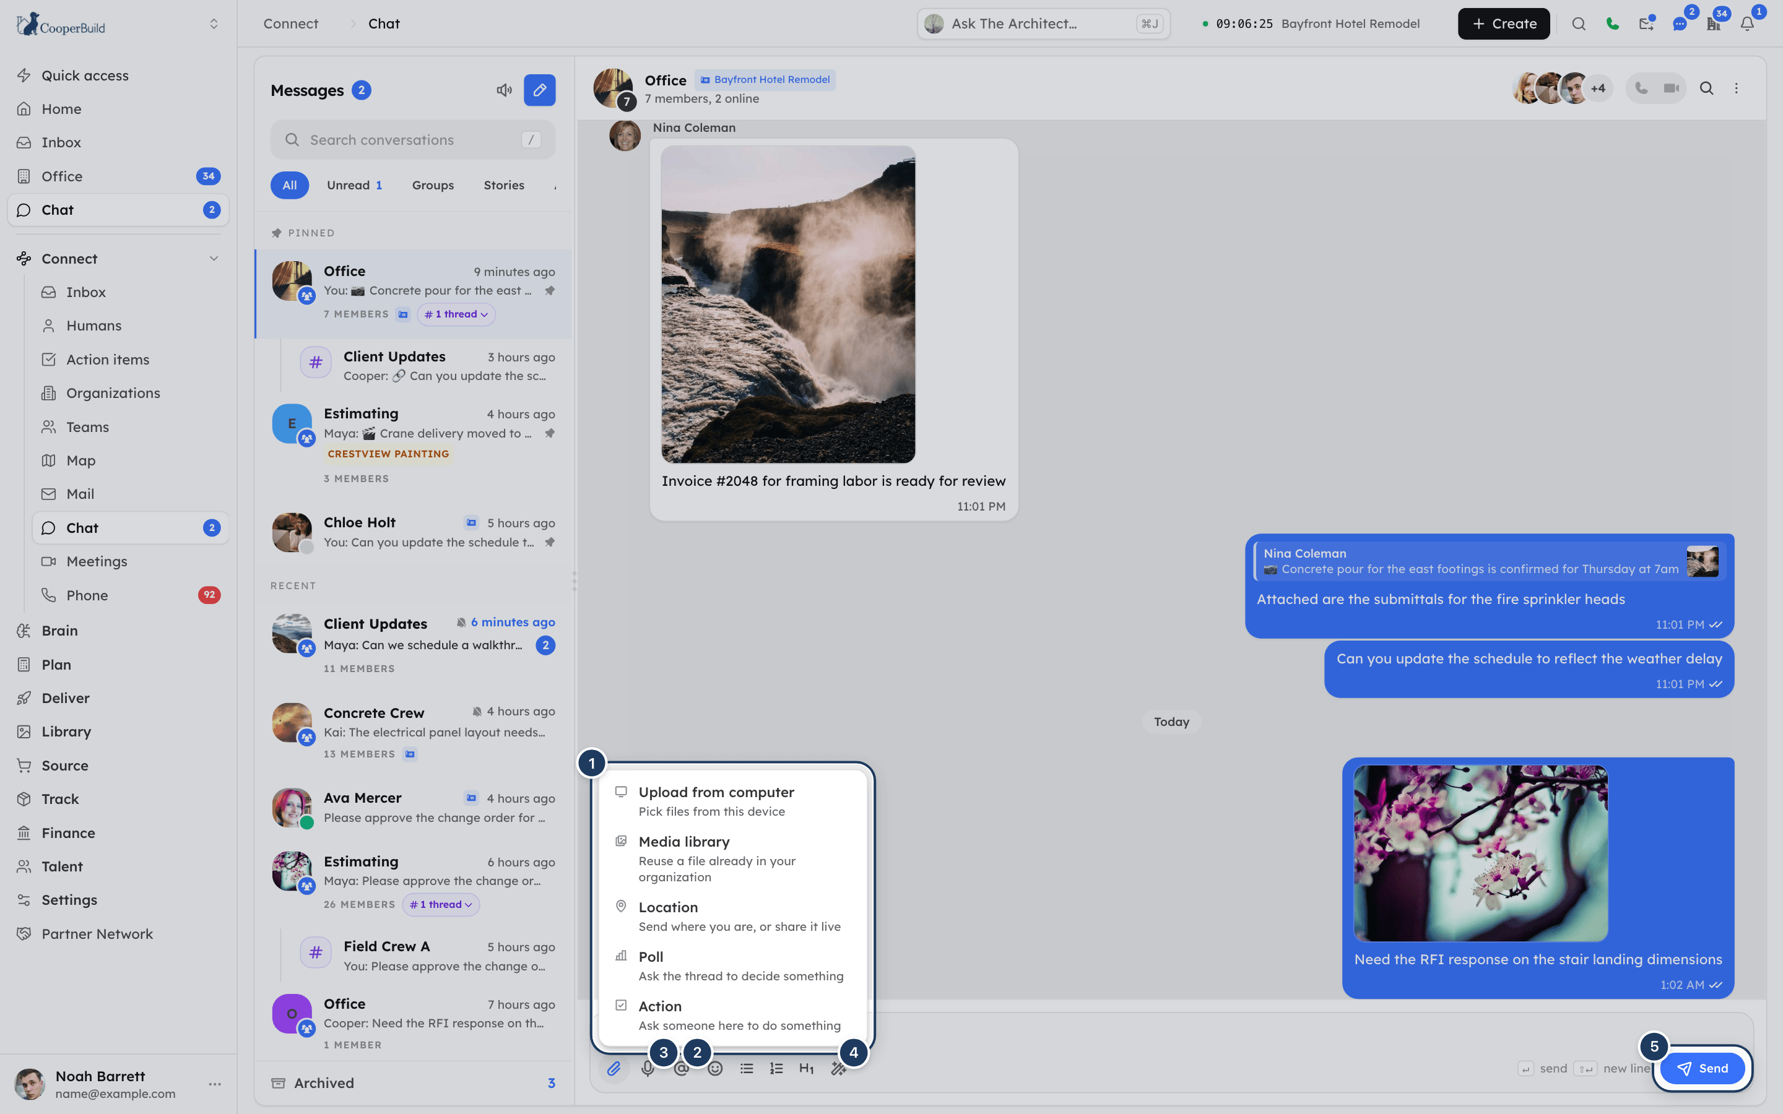Apply H1 heading formatting
Screen dimensions: 1783x1114
point(807,1068)
